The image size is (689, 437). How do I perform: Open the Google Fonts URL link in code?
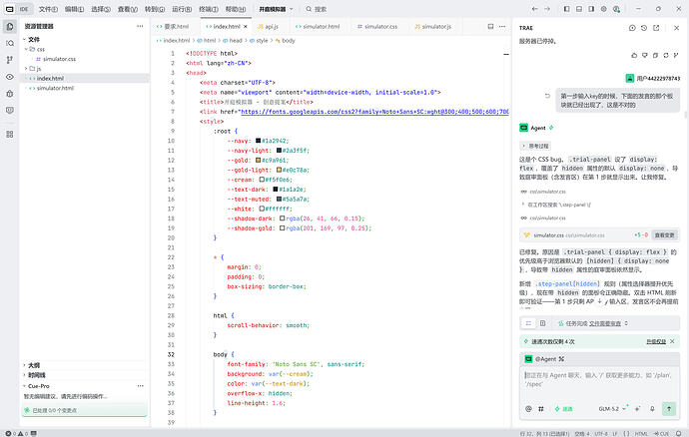click(x=374, y=112)
